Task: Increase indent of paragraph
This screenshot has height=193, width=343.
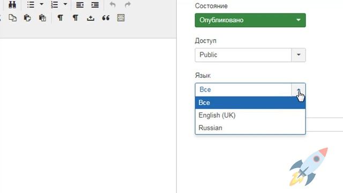Action: coord(95,5)
